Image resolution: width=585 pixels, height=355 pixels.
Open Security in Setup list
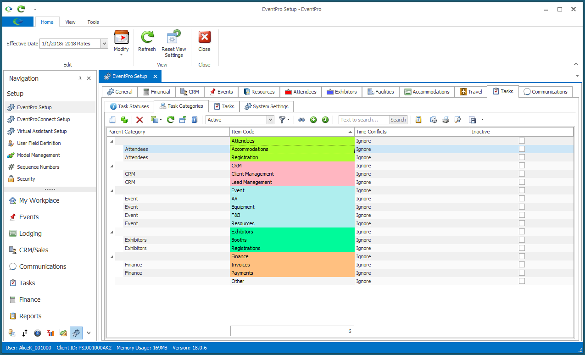(26, 179)
